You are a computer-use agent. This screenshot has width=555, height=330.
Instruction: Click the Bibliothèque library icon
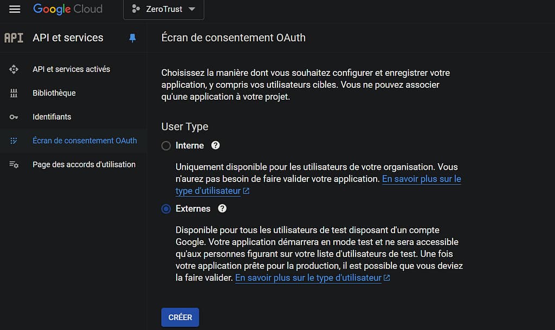pyautogui.click(x=14, y=93)
